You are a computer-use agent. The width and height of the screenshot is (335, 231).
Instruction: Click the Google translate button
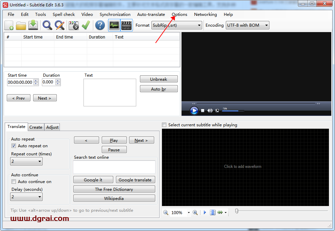click(135, 180)
